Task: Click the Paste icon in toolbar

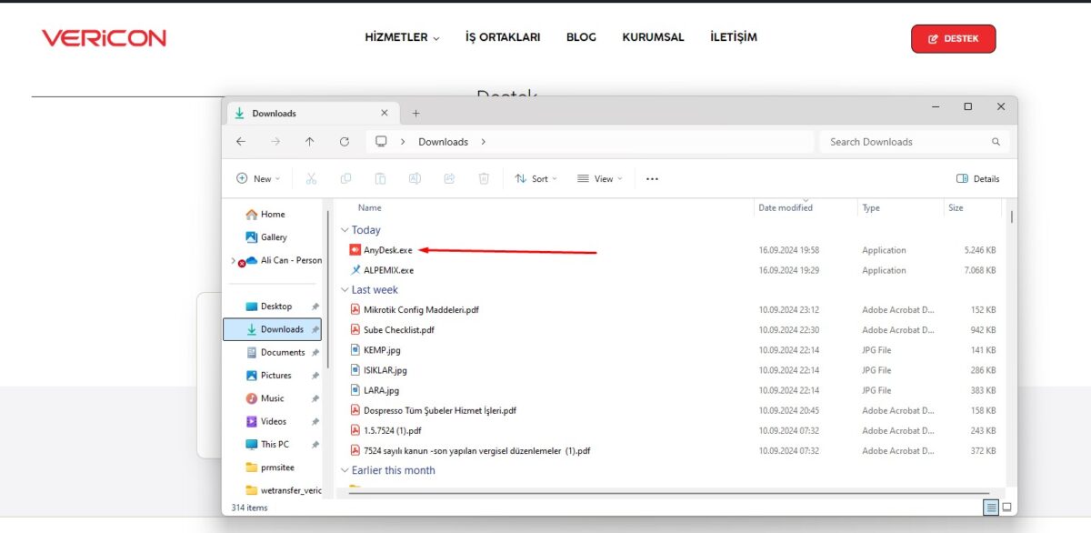Action: pyautogui.click(x=380, y=178)
